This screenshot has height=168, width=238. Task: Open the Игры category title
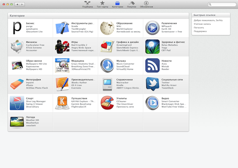75,42
